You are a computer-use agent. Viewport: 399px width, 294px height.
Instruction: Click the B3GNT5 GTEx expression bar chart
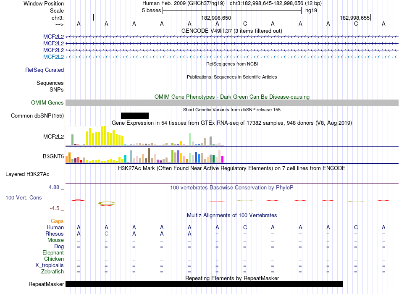click(x=144, y=155)
